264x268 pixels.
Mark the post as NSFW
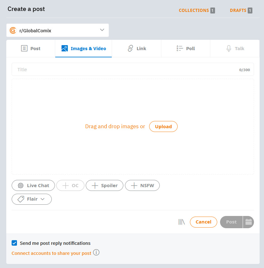click(142, 186)
